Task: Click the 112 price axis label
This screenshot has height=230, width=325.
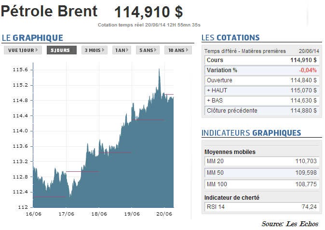Action: click(23, 207)
